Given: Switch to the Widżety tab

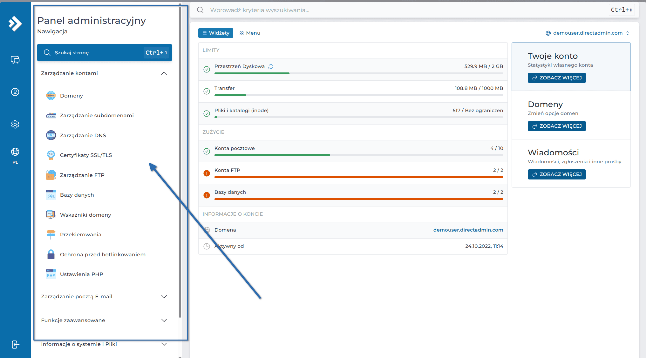Looking at the screenshot, I should coord(216,33).
